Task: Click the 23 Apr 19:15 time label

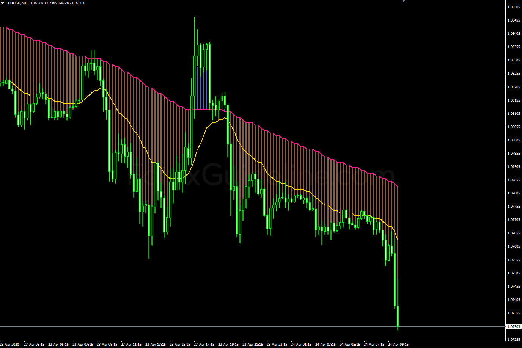Action: click(x=228, y=345)
